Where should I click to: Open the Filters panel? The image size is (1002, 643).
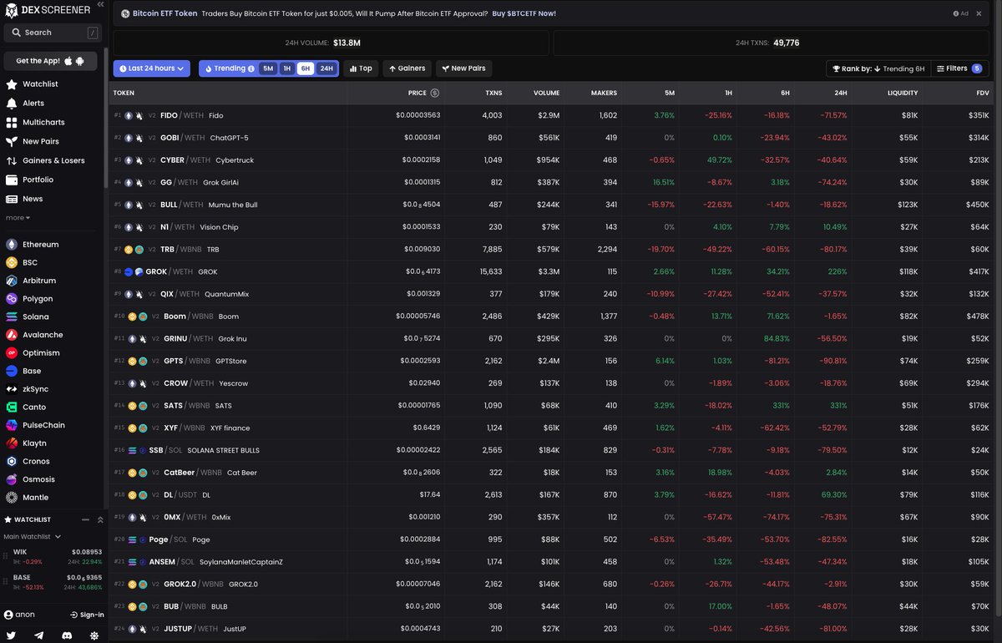958,68
